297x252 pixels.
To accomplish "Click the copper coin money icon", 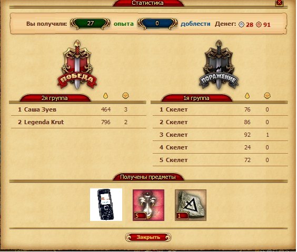I will click(x=259, y=25).
